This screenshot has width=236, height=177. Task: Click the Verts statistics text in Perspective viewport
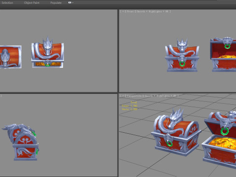(x=129, y=109)
